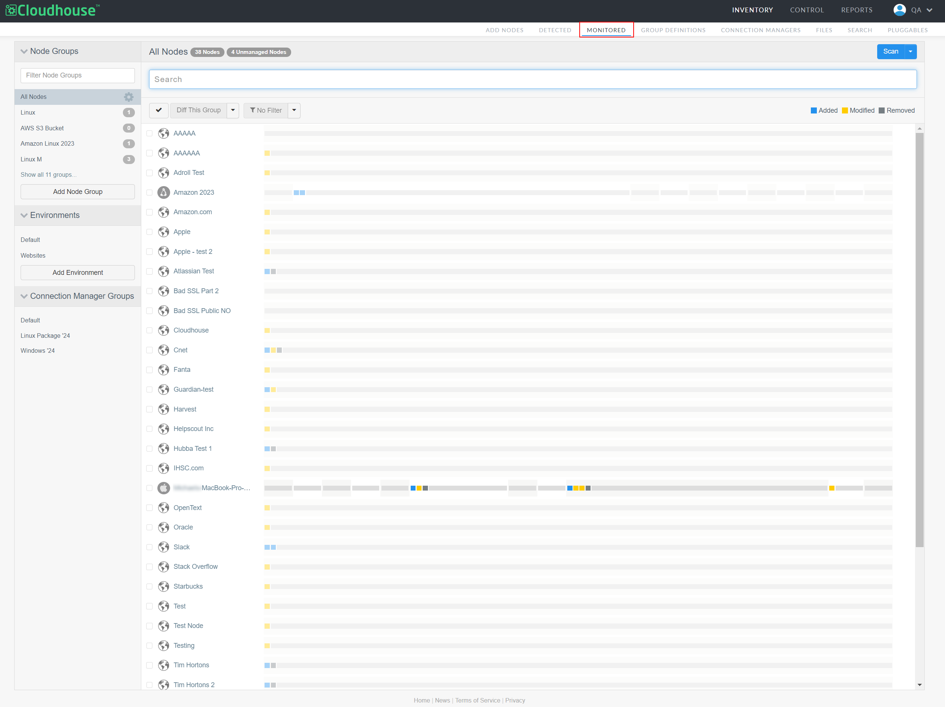This screenshot has height=707, width=945.
Task: Open the Inventory menu
Action: tap(752, 10)
